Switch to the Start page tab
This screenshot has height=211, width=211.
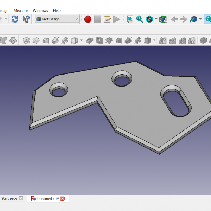[9, 199]
